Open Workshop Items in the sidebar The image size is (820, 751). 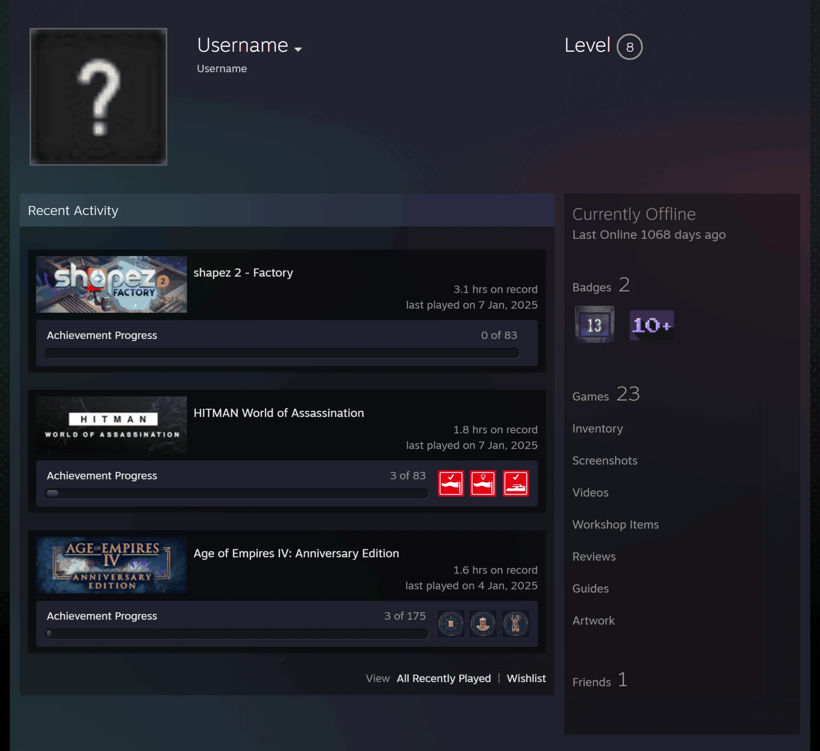pos(615,524)
